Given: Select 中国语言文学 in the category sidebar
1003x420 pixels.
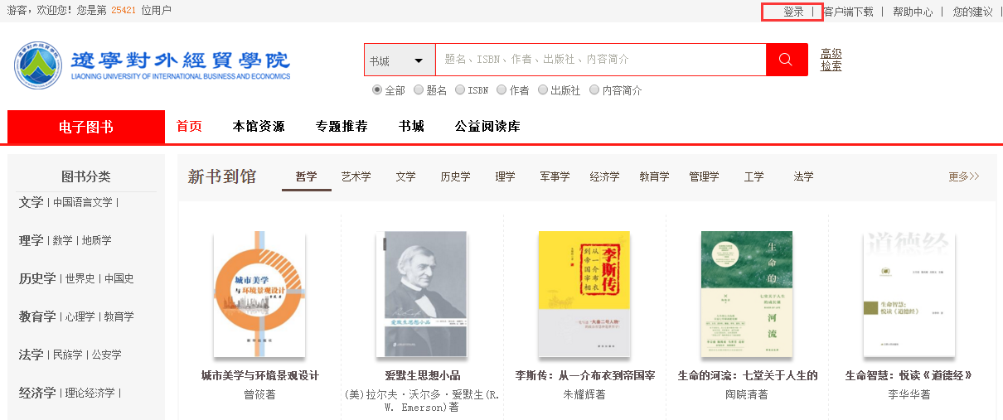Looking at the screenshot, I should (x=83, y=202).
